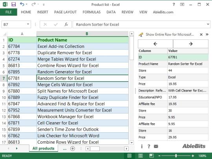
Task: Select the Description Refe... row in pane
Action: 173,91
